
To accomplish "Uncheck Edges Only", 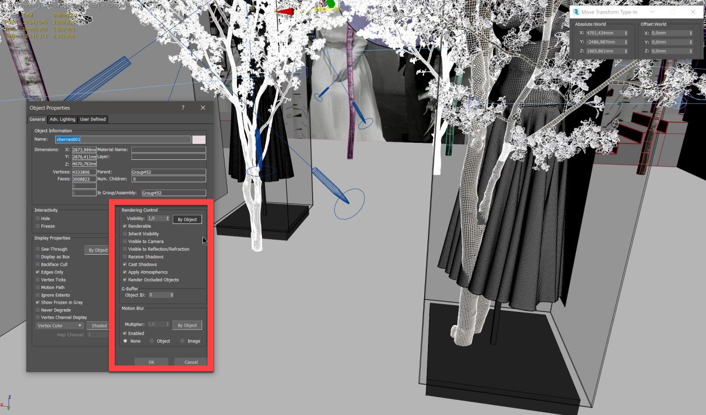I will coord(38,272).
